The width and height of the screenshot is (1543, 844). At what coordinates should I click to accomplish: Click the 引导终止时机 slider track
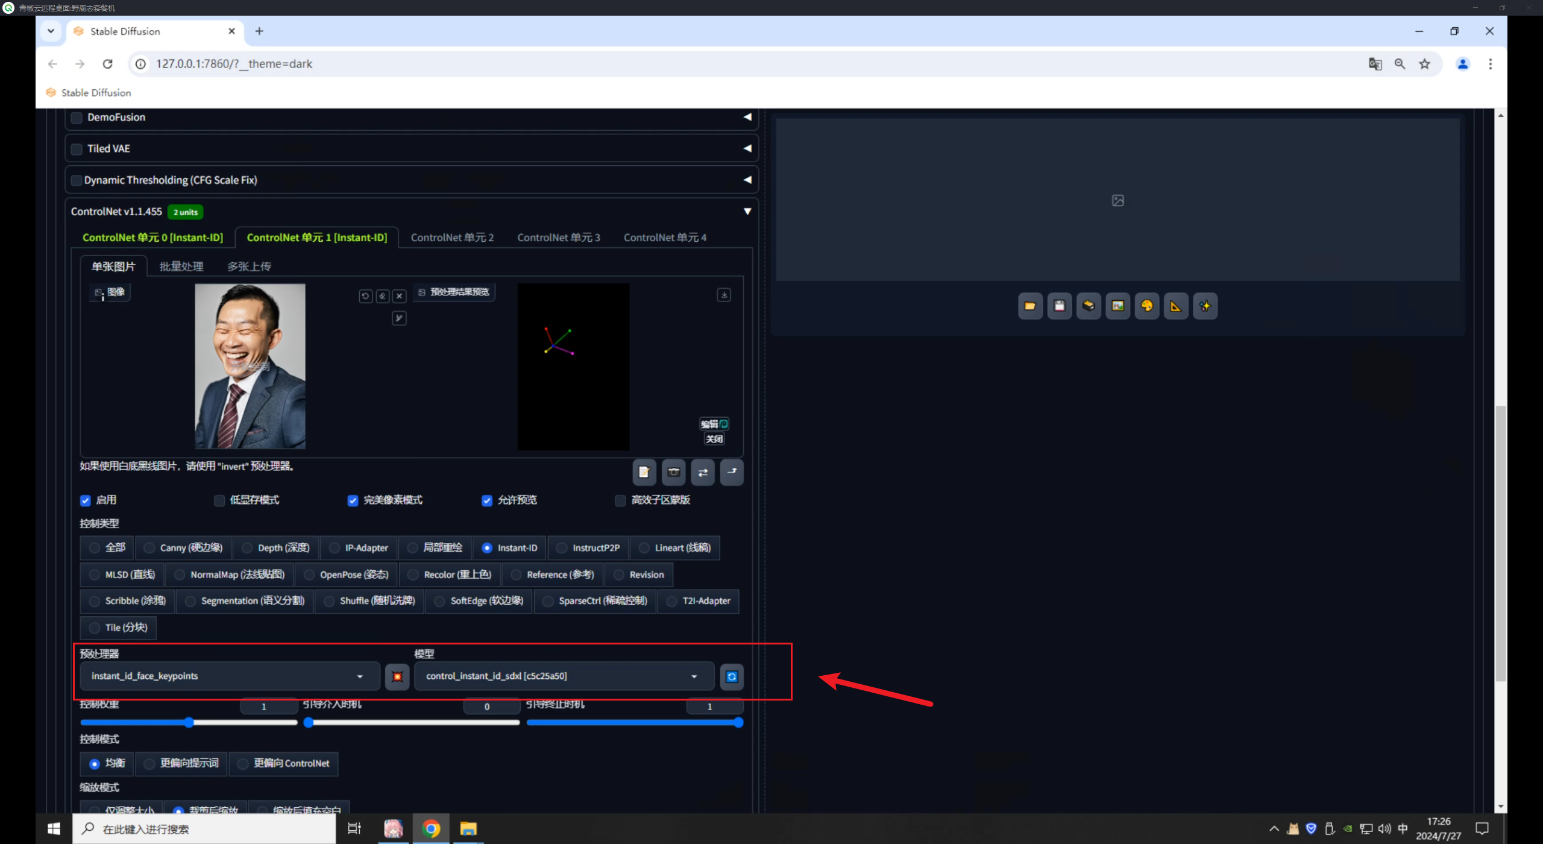point(635,722)
